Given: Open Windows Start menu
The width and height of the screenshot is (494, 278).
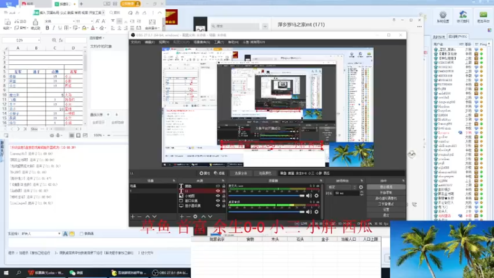Looking at the screenshot, I should (x=6, y=272).
